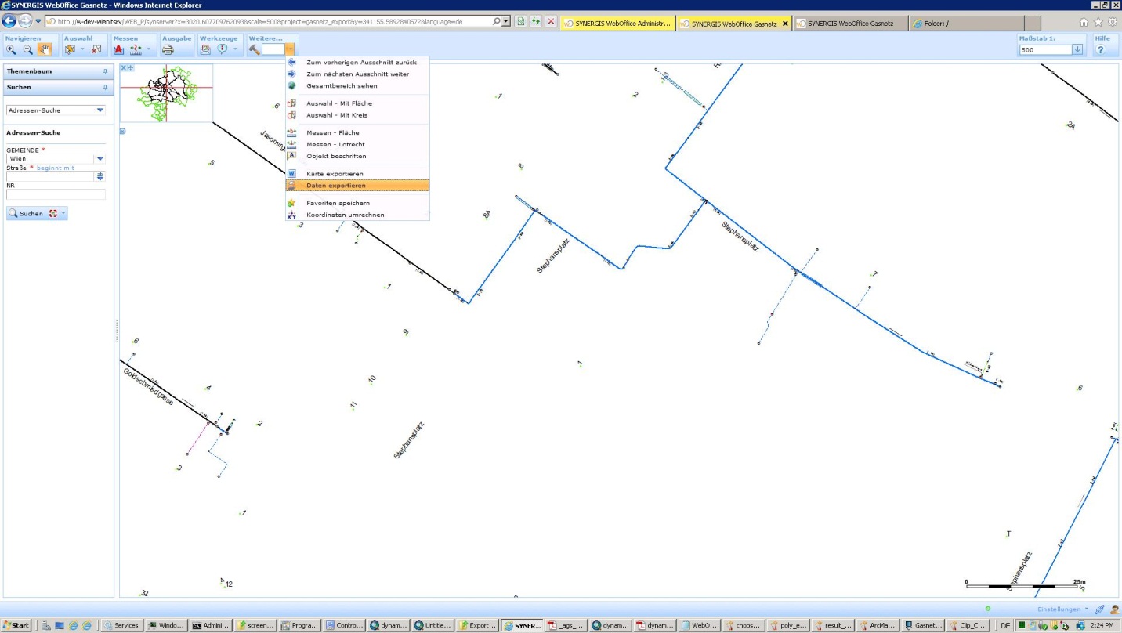Pin the Themenbaum panel

(106, 71)
